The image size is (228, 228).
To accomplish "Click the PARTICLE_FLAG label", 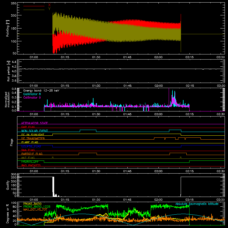I will (32, 154).
